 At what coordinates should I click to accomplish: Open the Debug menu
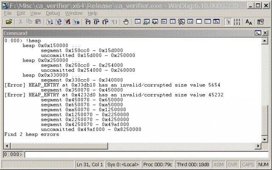pyautogui.click(x=53, y=13)
